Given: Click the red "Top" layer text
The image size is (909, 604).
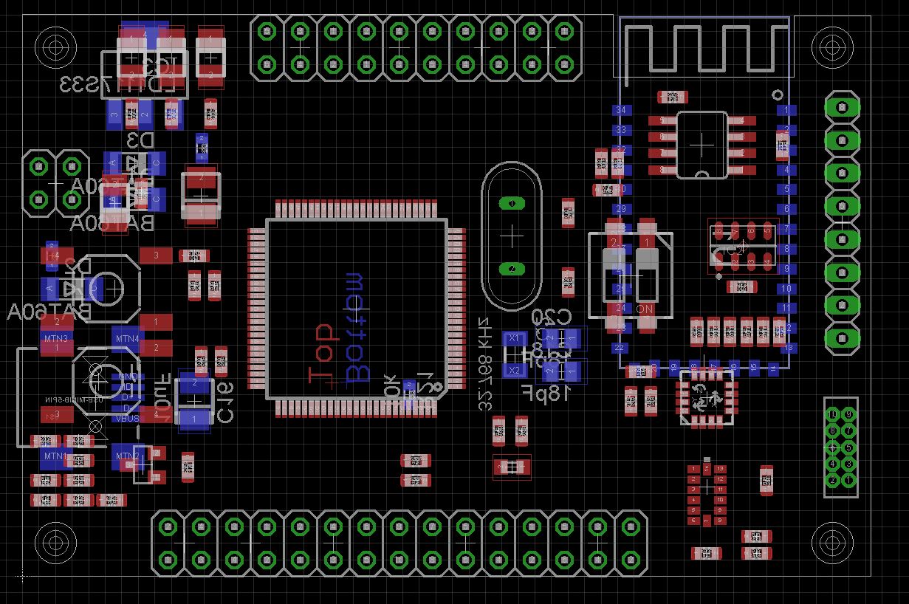Looking at the screenshot, I should click(x=323, y=354).
